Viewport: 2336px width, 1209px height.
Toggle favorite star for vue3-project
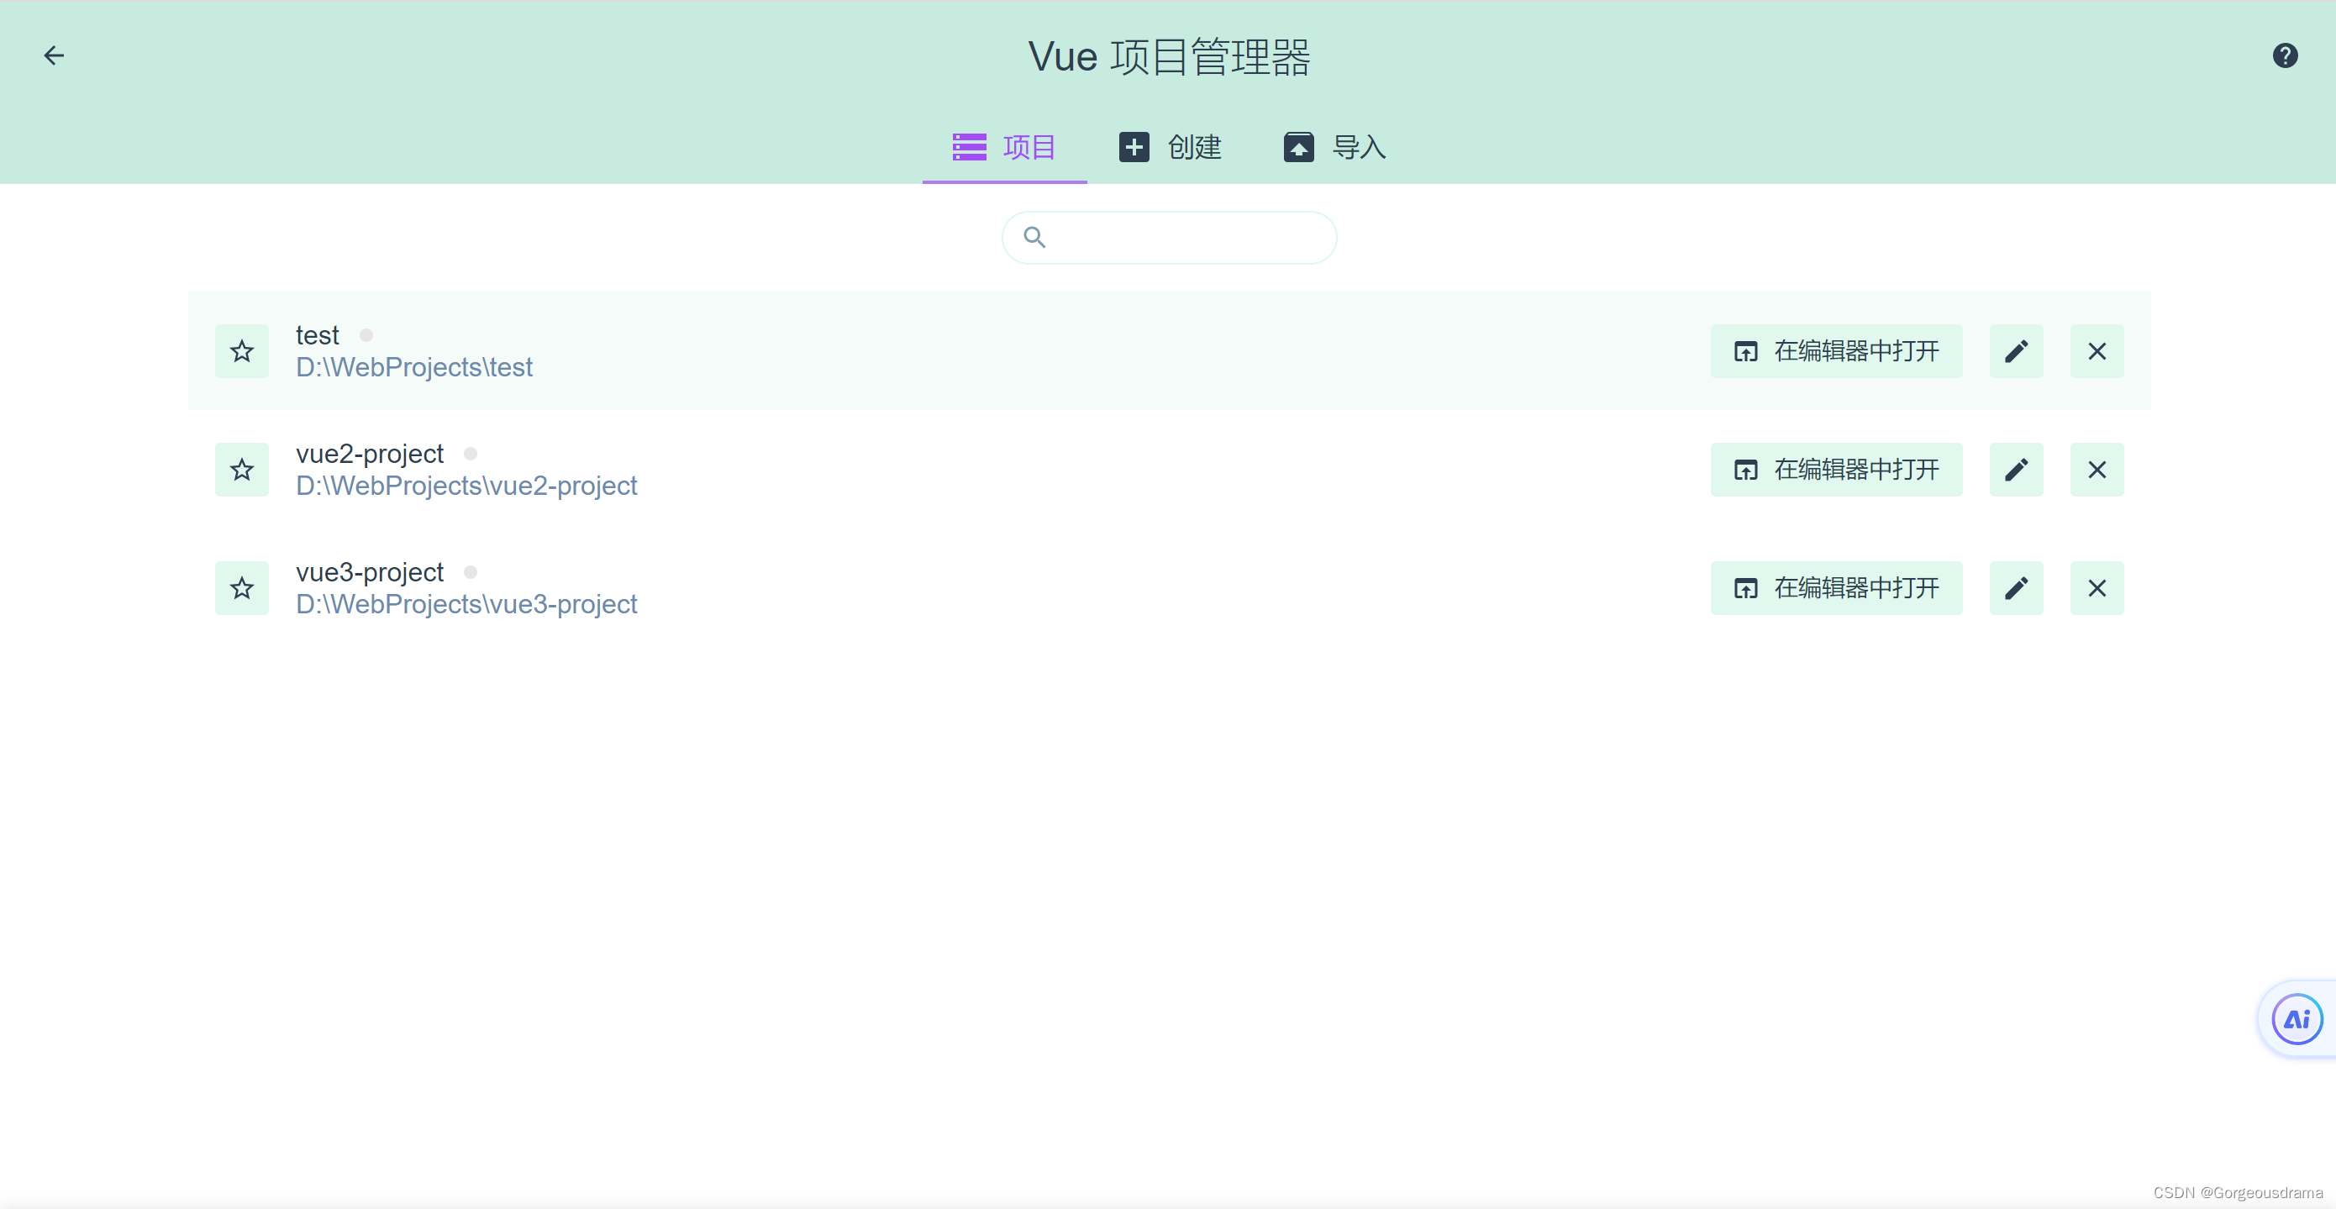coord(241,589)
